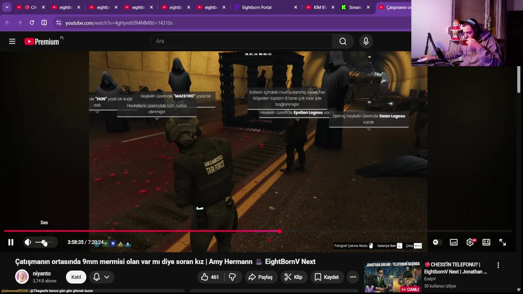Adjust the volume slider handle
The height and width of the screenshot is (294, 523).
[x=44, y=243]
